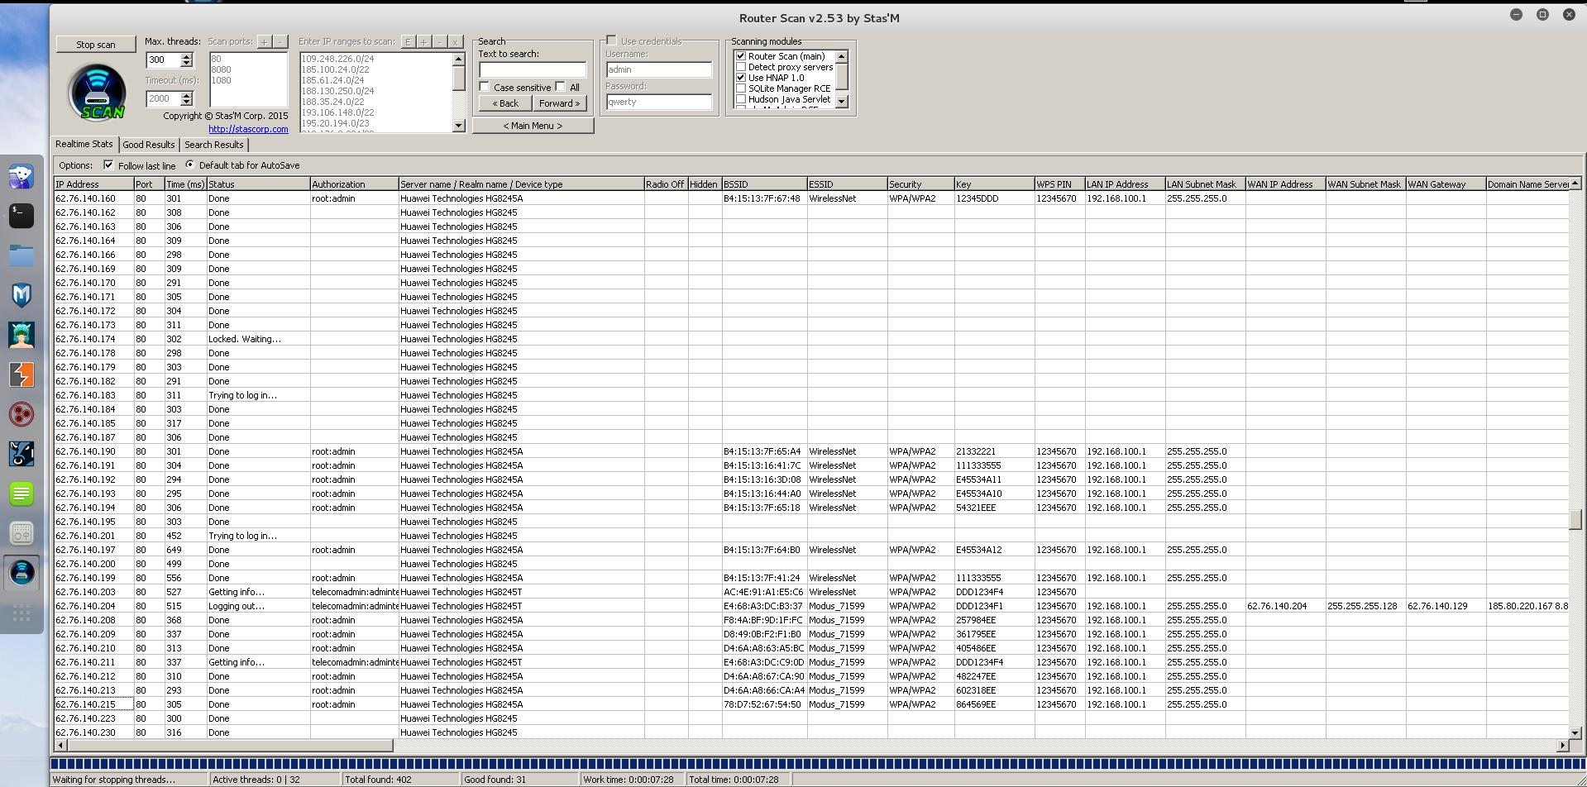Open the file manager folder in dock
The image size is (1587, 787).
22,255
